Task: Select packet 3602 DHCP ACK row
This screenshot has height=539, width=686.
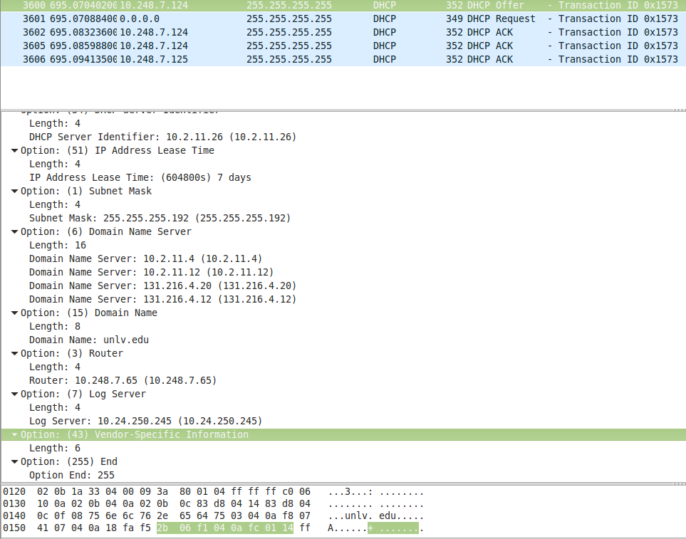Action: 285,32
